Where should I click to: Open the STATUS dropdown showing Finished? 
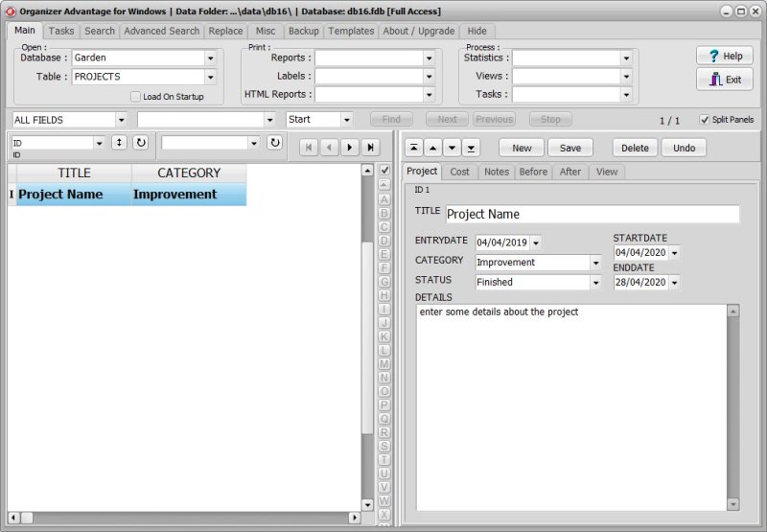click(595, 282)
